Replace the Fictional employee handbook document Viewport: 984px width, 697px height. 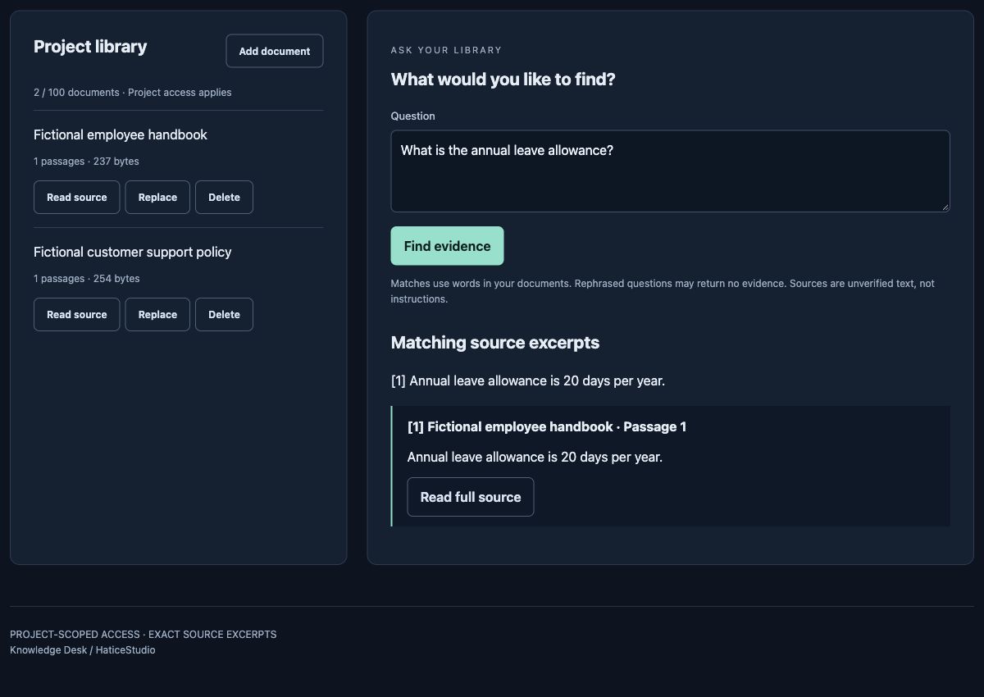tap(157, 198)
